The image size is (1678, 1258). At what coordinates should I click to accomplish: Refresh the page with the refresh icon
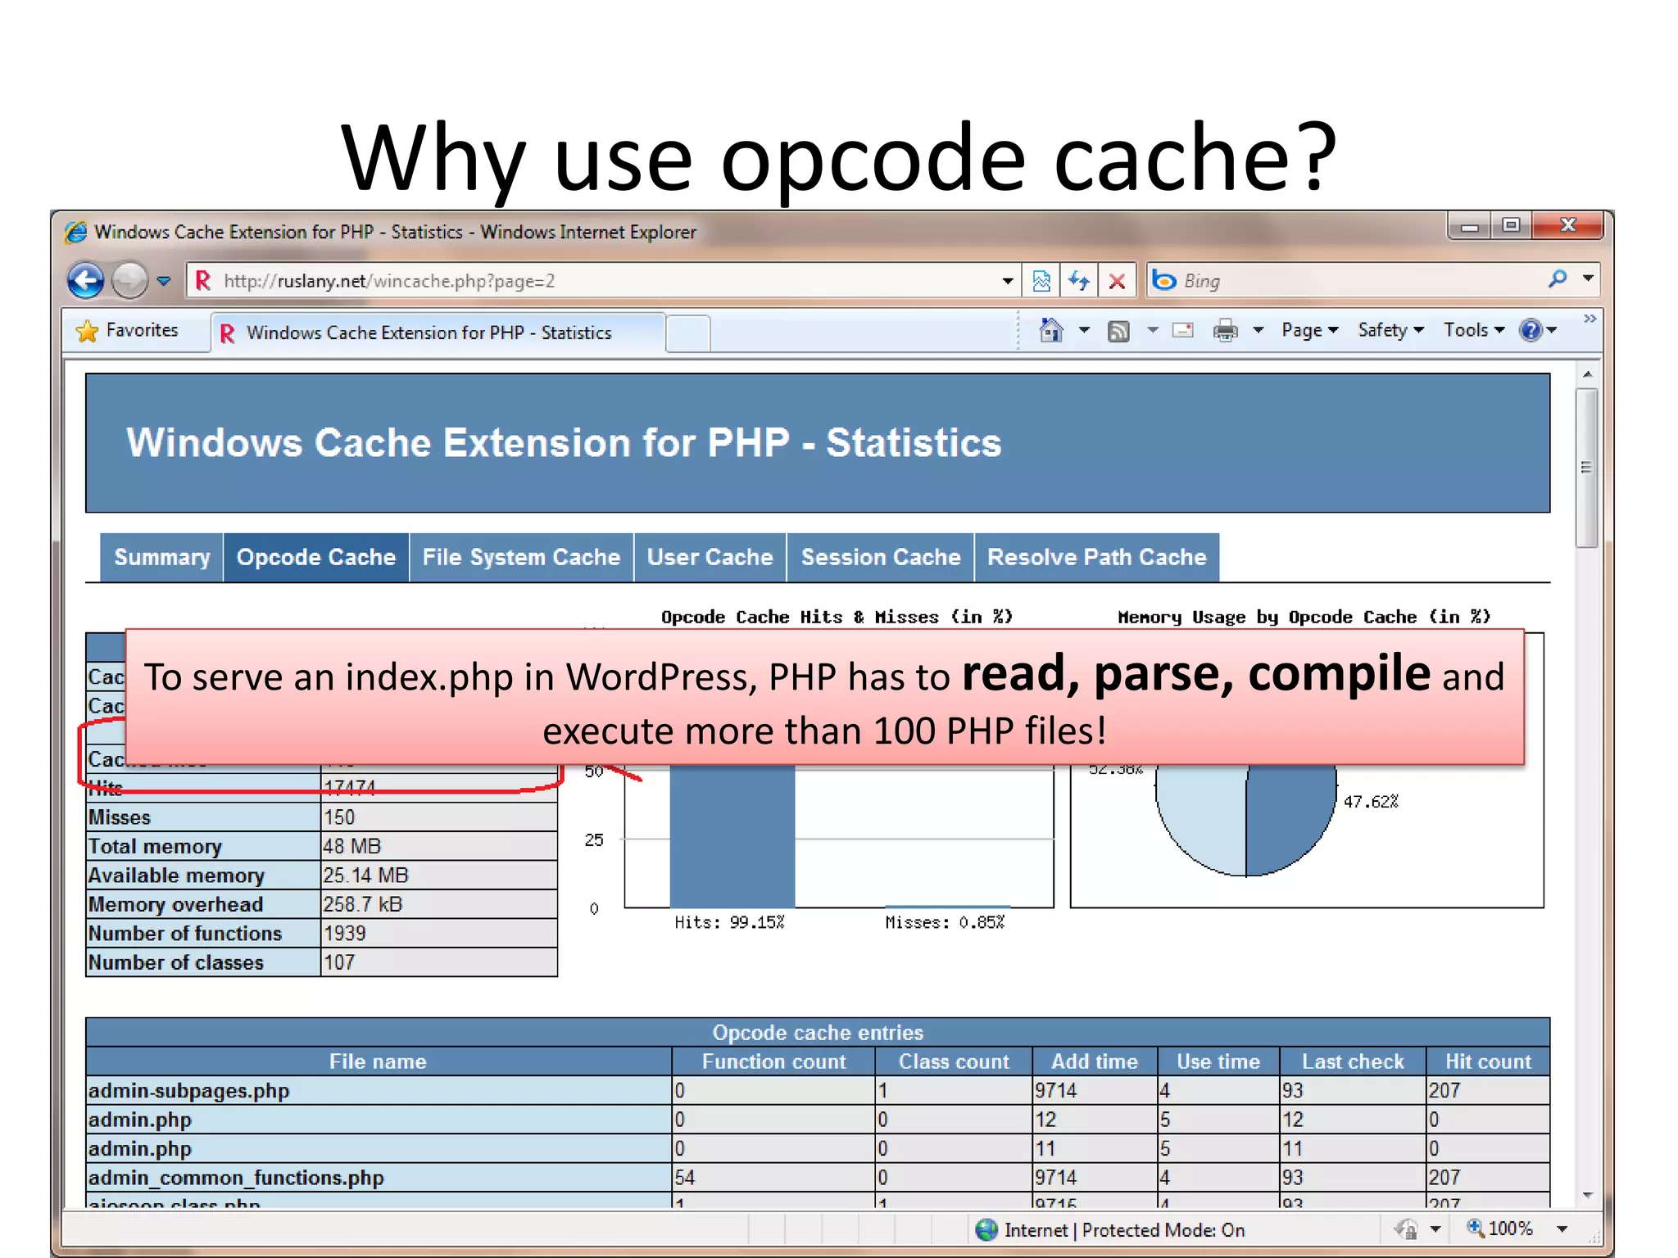[x=1079, y=281]
